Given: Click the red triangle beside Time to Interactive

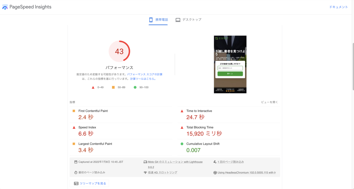Looking at the screenshot, I should [x=182, y=111].
